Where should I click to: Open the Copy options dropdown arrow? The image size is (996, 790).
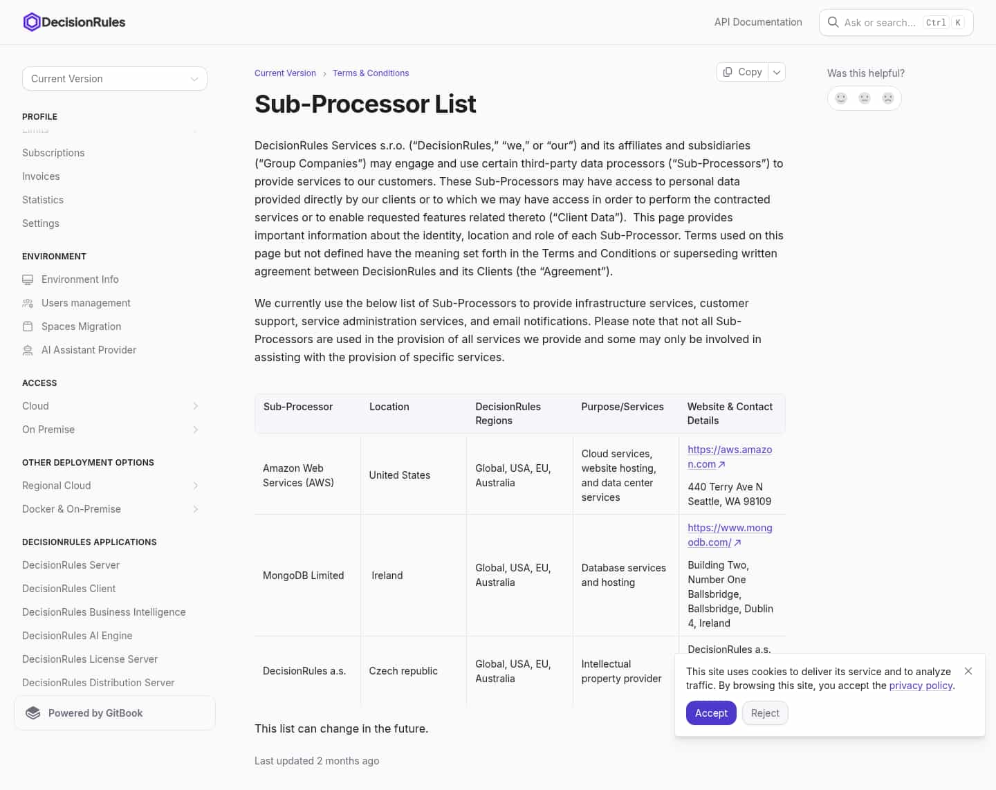[777, 72]
